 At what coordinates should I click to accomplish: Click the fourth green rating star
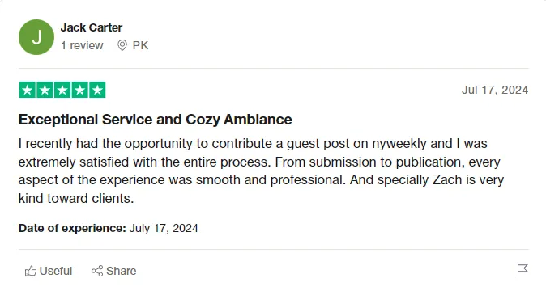[79, 90]
